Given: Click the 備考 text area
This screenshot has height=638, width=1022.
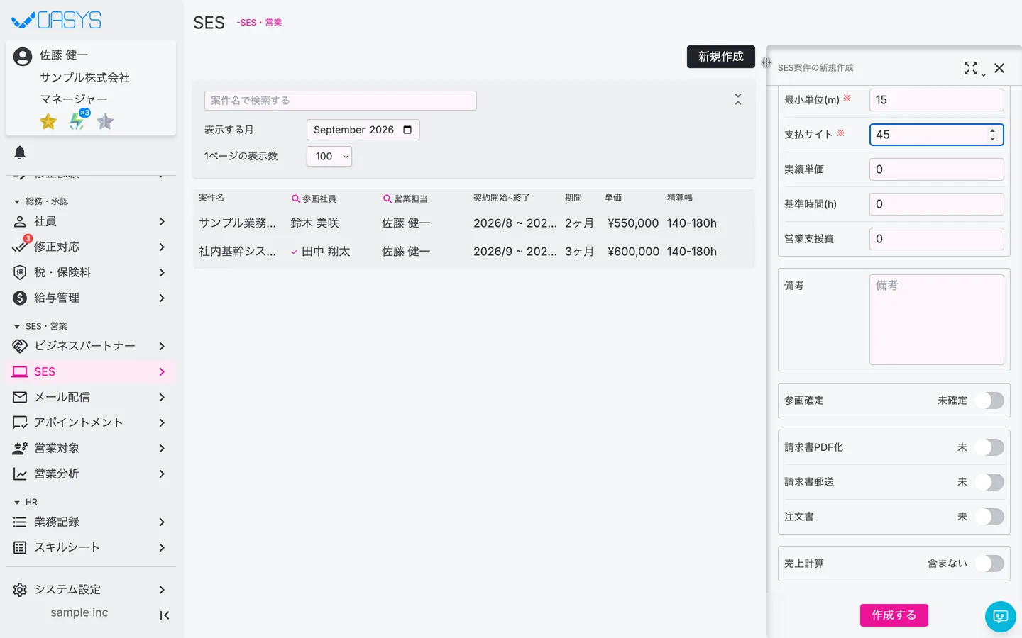Looking at the screenshot, I should click(937, 320).
